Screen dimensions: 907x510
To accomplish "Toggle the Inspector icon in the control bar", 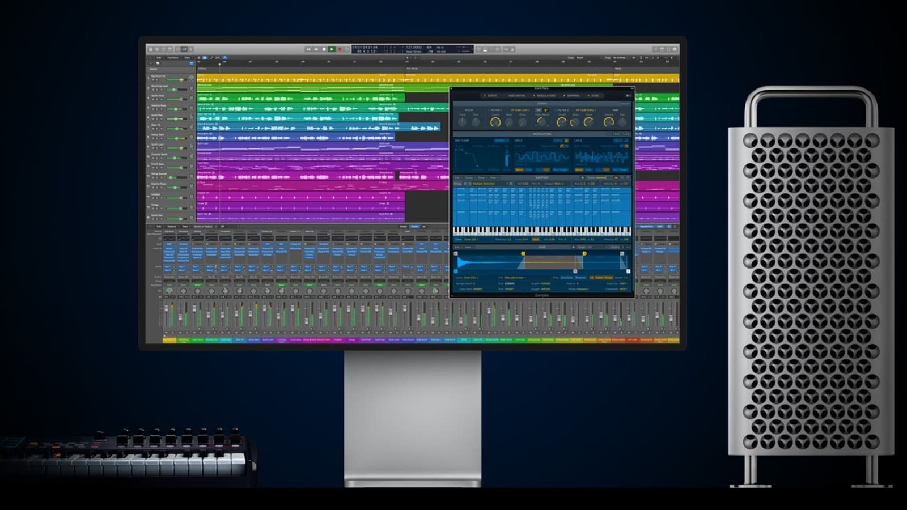I will 156,49.
